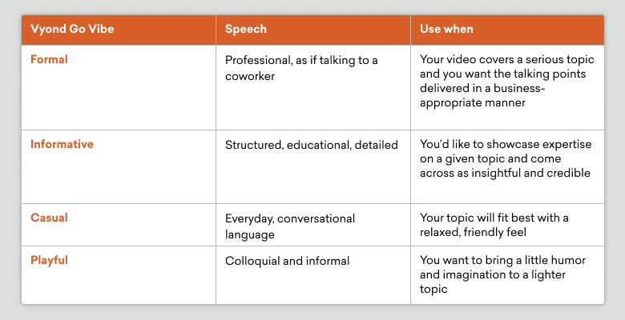Screen dimensions: 625x320
Task: Select the Casual vibe label
Action: point(49,218)
